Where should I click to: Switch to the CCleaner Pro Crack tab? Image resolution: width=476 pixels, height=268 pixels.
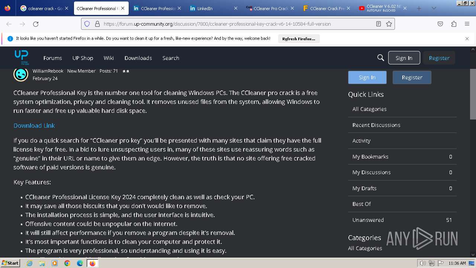point(270,8)
